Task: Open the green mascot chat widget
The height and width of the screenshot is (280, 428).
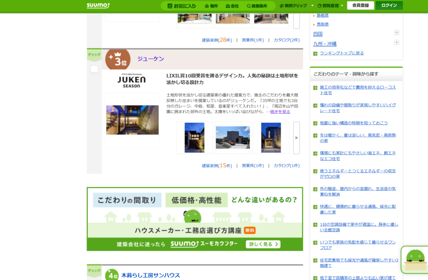Action: click(415, 260)
